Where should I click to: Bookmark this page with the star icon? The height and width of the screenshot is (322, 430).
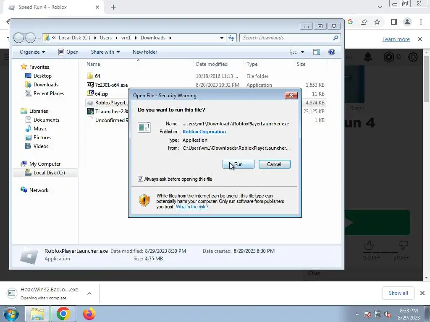[377, 22]
